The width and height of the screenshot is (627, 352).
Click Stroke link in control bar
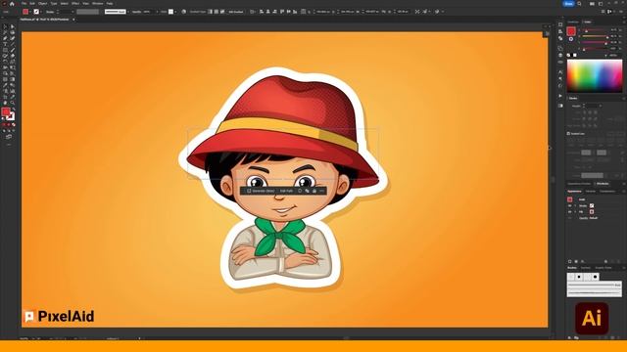point(50,12)
